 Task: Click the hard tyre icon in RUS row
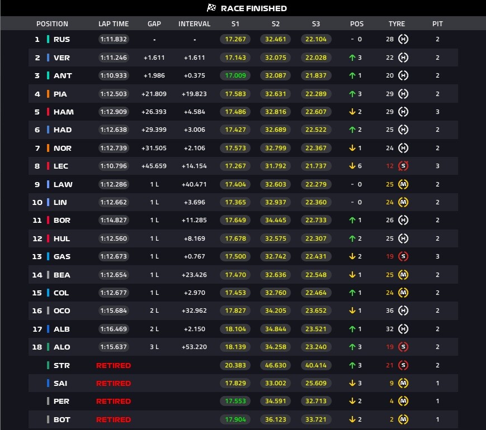click(403, 39)
